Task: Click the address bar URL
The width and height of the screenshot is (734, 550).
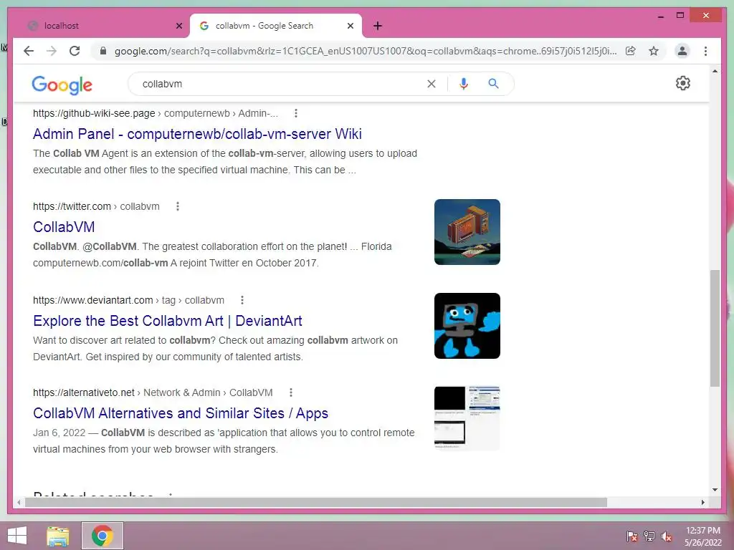Action: tap(366, 51)
